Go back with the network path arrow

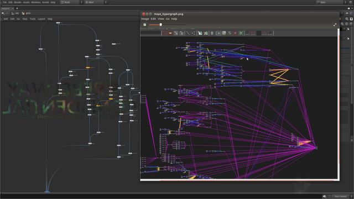click(x=3, y=13)
